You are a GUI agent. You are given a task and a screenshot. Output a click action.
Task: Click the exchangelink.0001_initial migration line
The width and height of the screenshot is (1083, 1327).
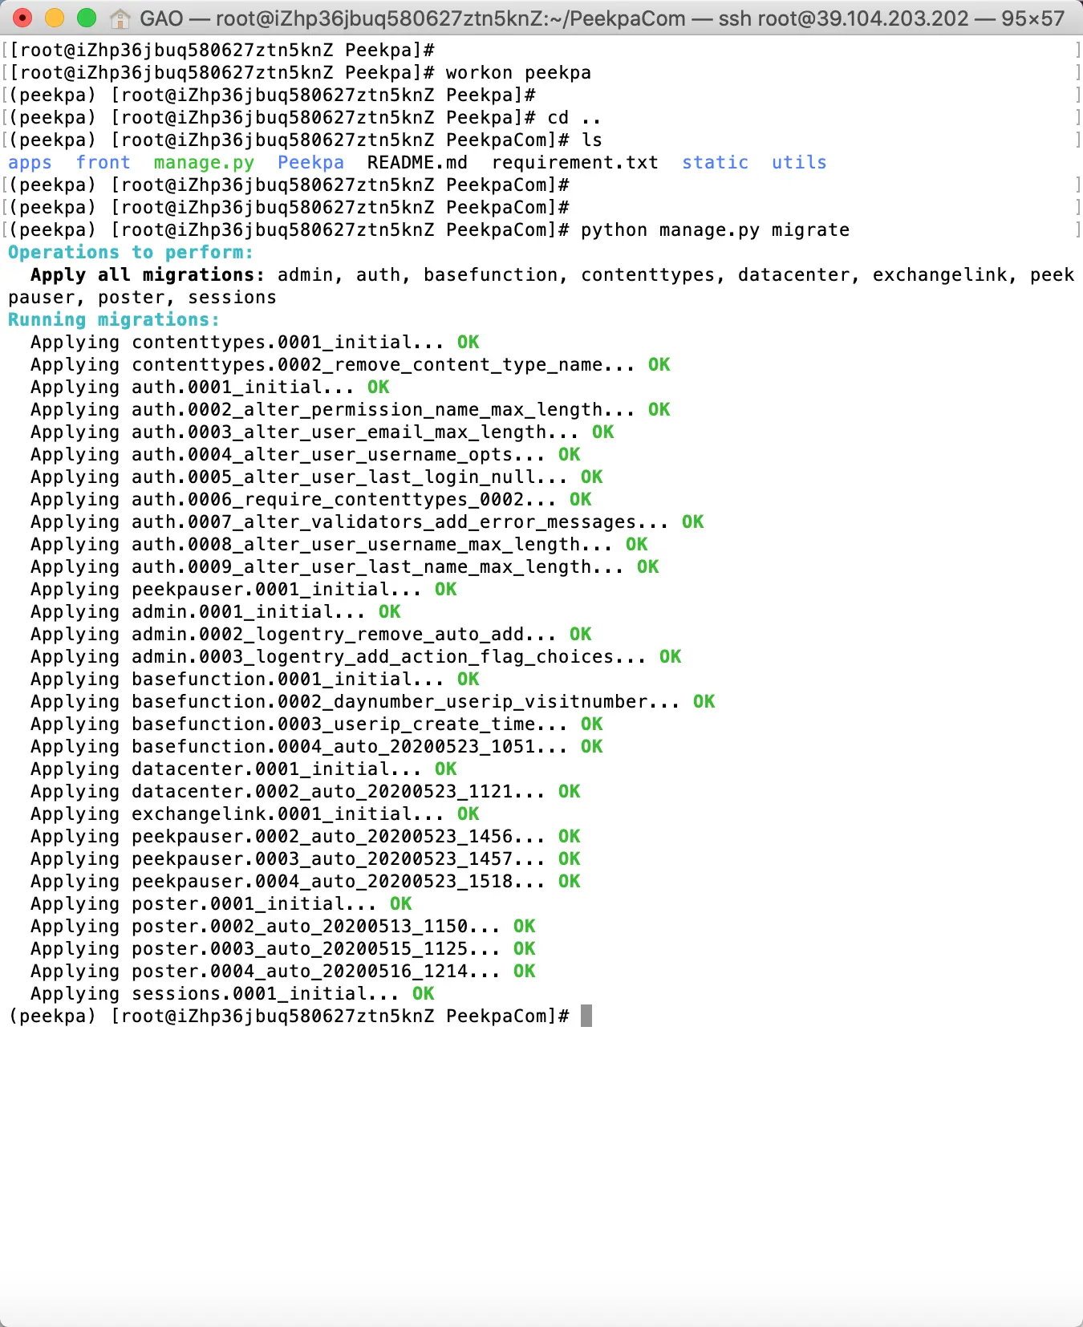click(254, 814)
